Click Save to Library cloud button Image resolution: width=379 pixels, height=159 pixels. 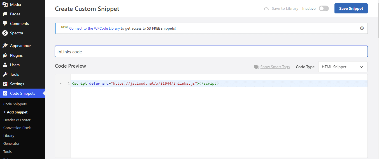(281, 9)
